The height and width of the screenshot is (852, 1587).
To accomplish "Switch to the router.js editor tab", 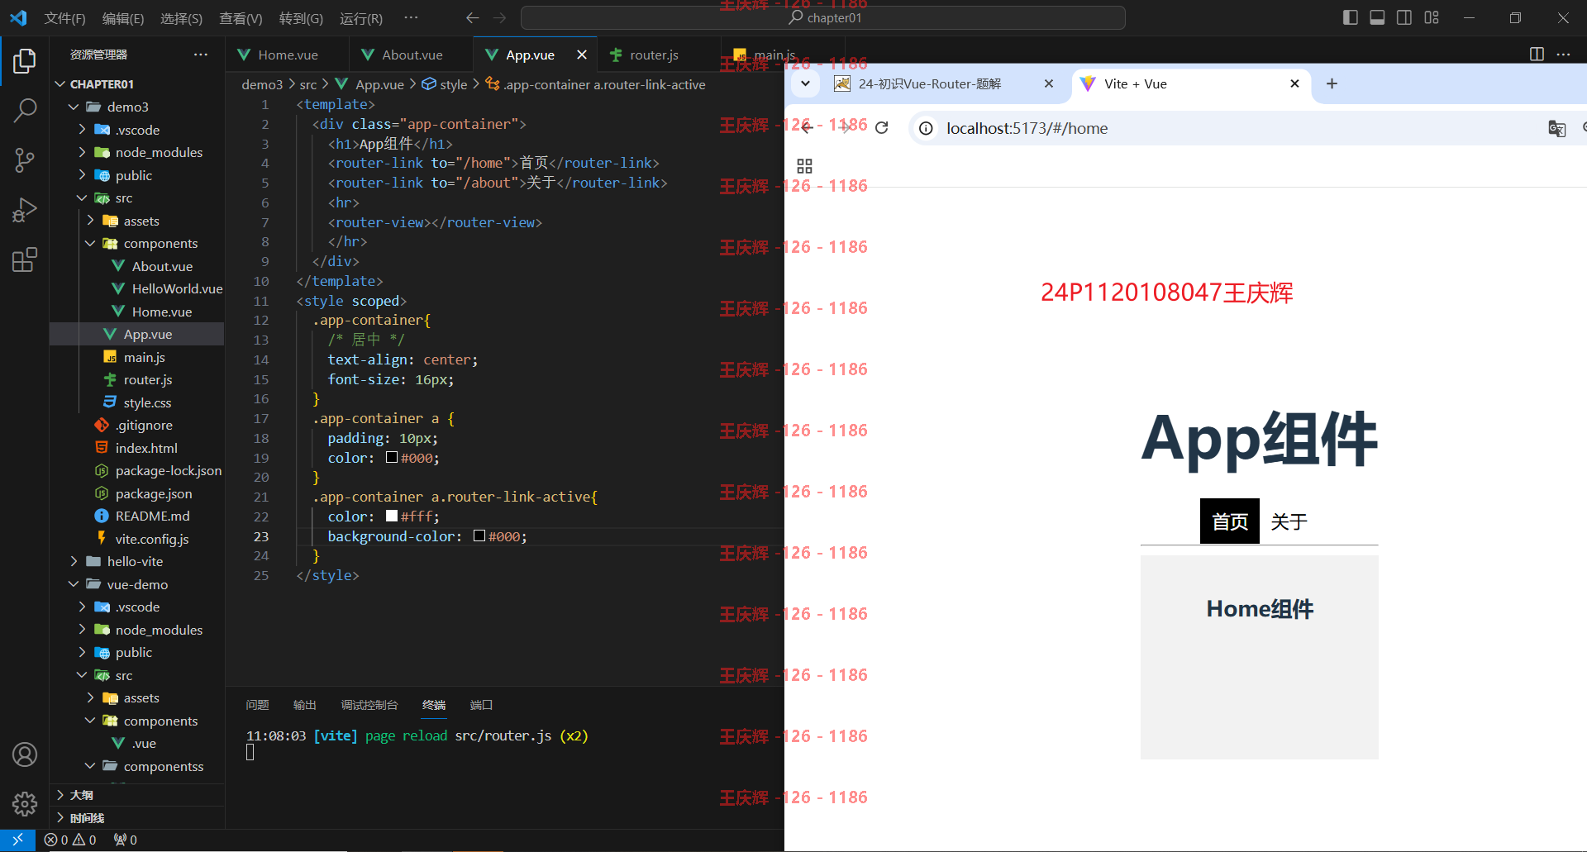I will [x=654, y=55].
